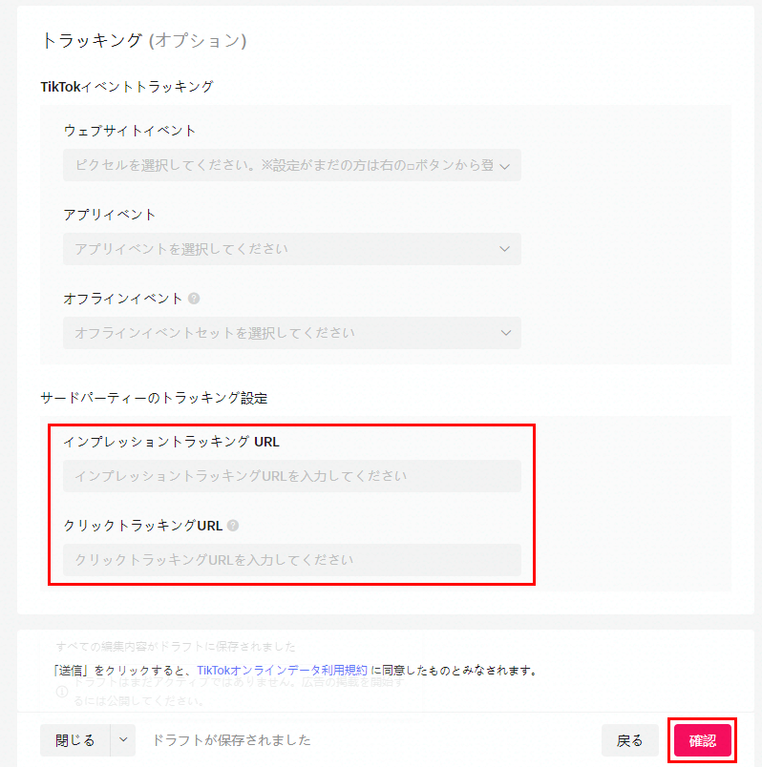Click the chevron arrow in ウェブサイトイベント field
The height and width of the screenshot is (767, 762).
tap(504, 166)
